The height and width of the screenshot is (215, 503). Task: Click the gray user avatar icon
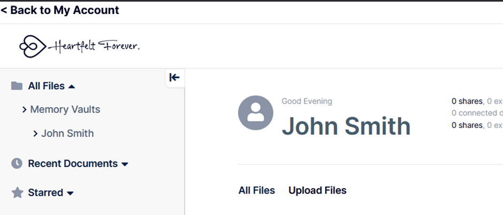click(255, 113)
